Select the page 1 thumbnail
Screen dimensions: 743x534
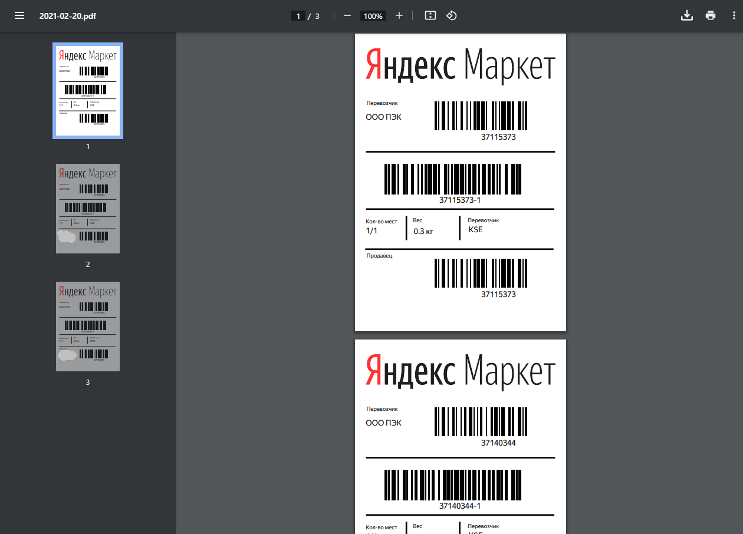point(88,90)
